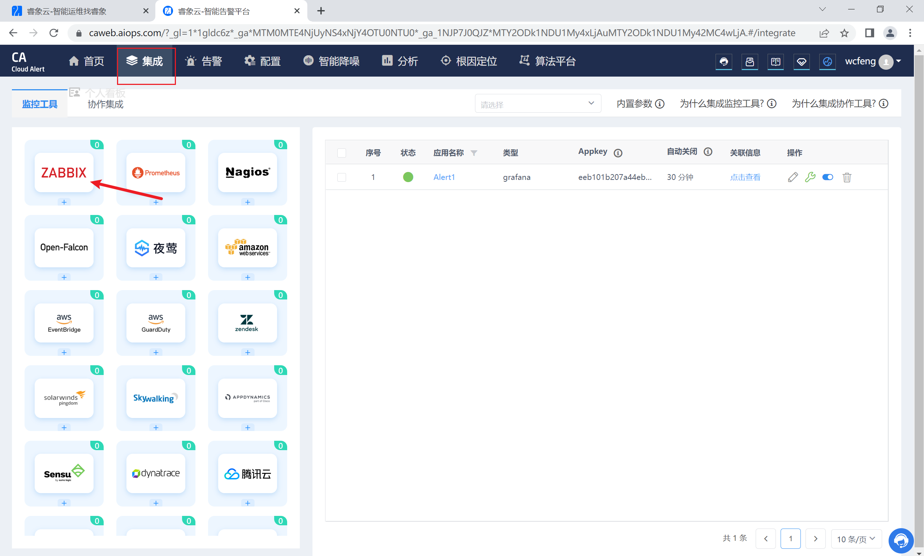The image size is (924, 556).
Task: Open the wrench configuration for Alert1
Action: click(810, 177)
